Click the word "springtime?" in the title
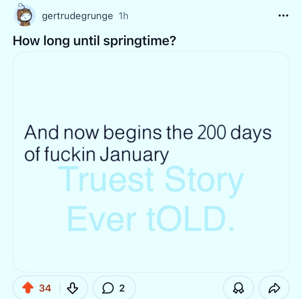Viewport: 302px width, 299px height. point(139,41)
